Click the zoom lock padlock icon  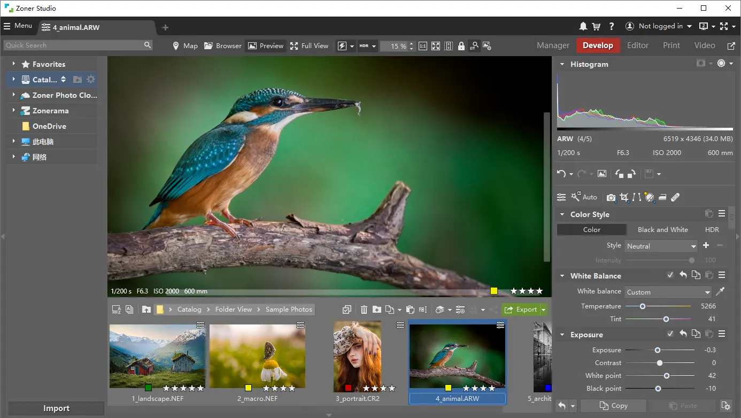click(x=461, y=46)
